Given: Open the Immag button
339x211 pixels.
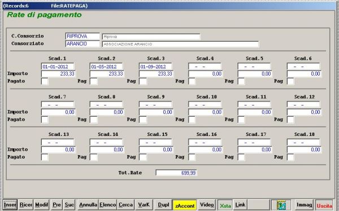Looking at the screenshot, I should pyautogui.click(x=304, y=205).
